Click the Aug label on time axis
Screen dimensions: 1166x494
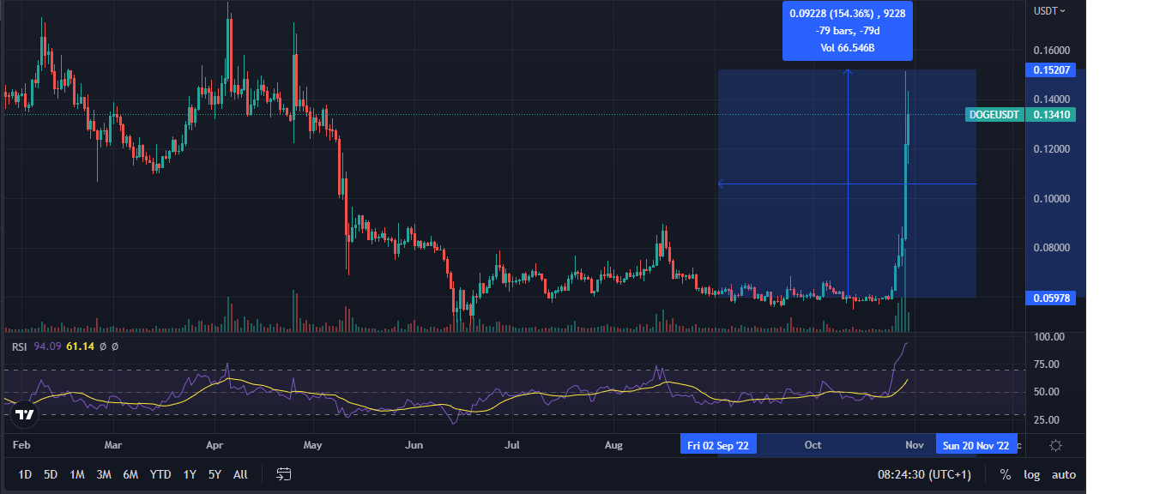tap(613, 445)
